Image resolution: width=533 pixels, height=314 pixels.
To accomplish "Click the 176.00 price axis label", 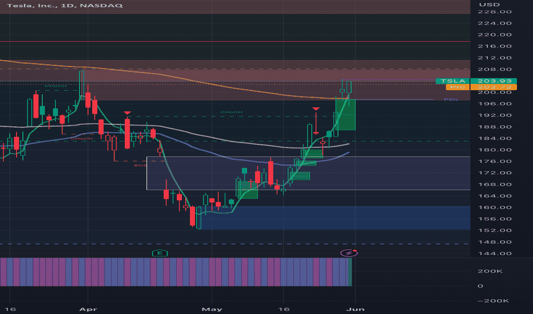I will [495, 161].
